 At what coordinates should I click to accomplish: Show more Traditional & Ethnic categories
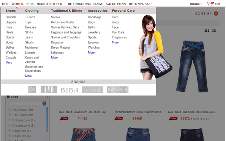pos(54,57)
